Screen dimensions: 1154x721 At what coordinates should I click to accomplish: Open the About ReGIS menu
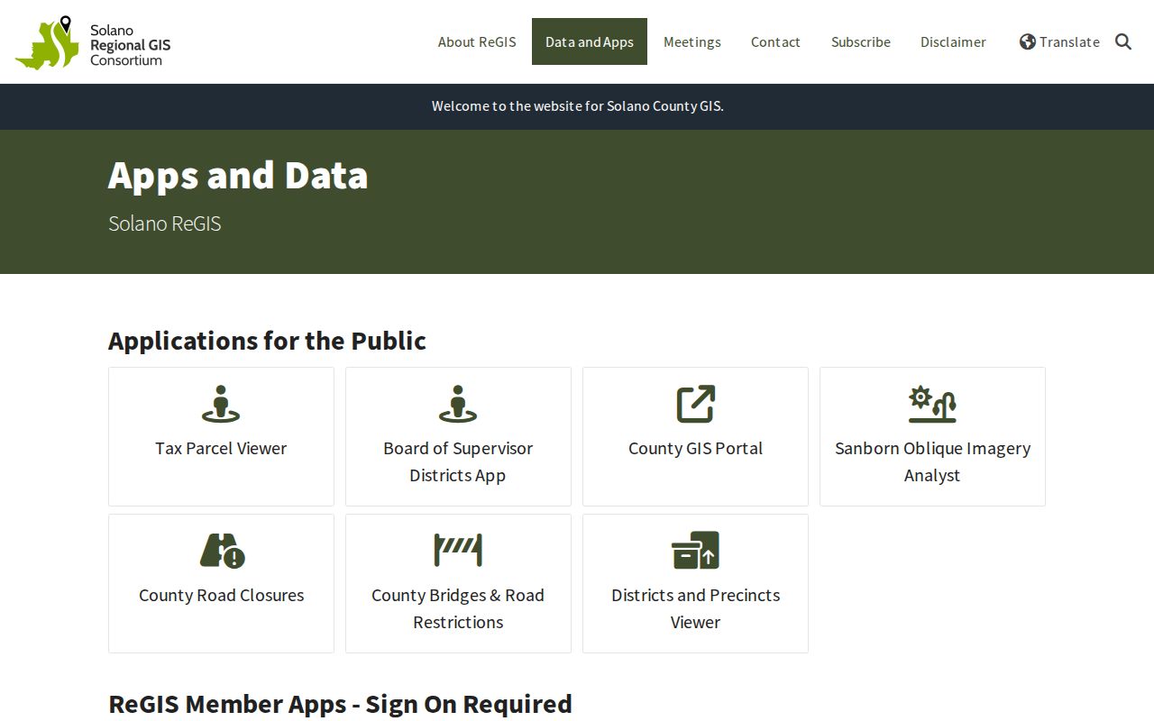477,41
